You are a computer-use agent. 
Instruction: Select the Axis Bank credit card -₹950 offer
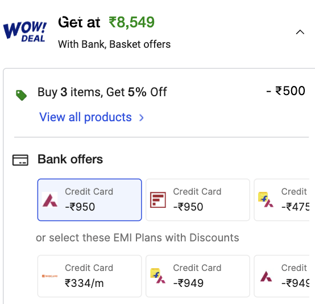click(x=90, y=200)
